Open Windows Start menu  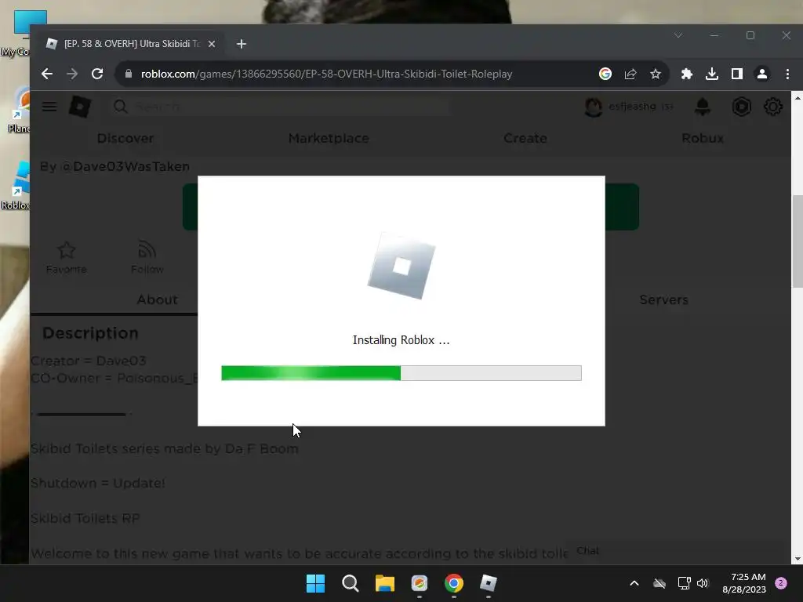(x=315, y=583)
